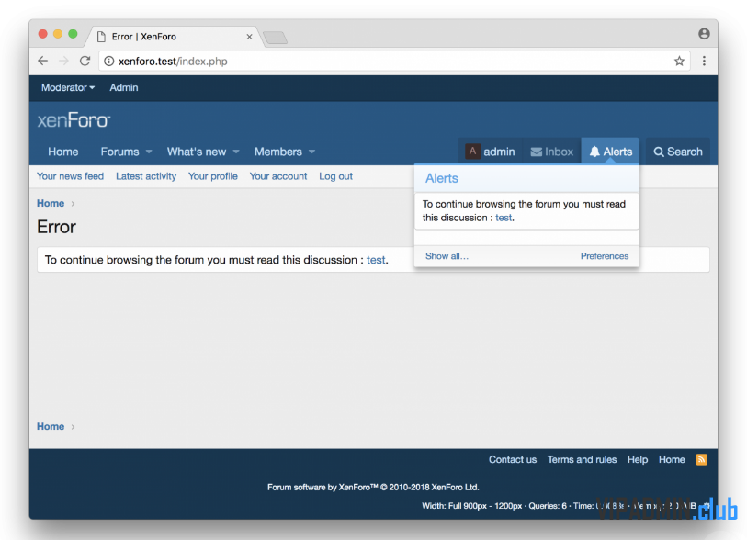
Task: Open the Moderator dropdown menu
Action: tap(68, 87)
